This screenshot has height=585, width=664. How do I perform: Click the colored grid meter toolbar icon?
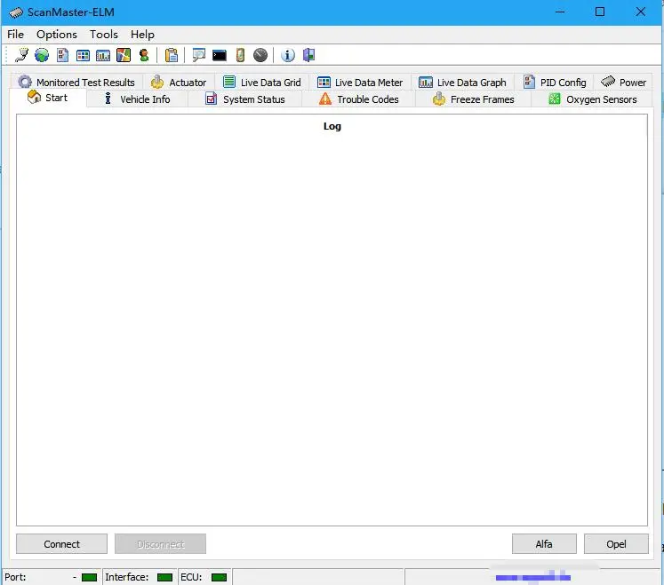(83, 55)
